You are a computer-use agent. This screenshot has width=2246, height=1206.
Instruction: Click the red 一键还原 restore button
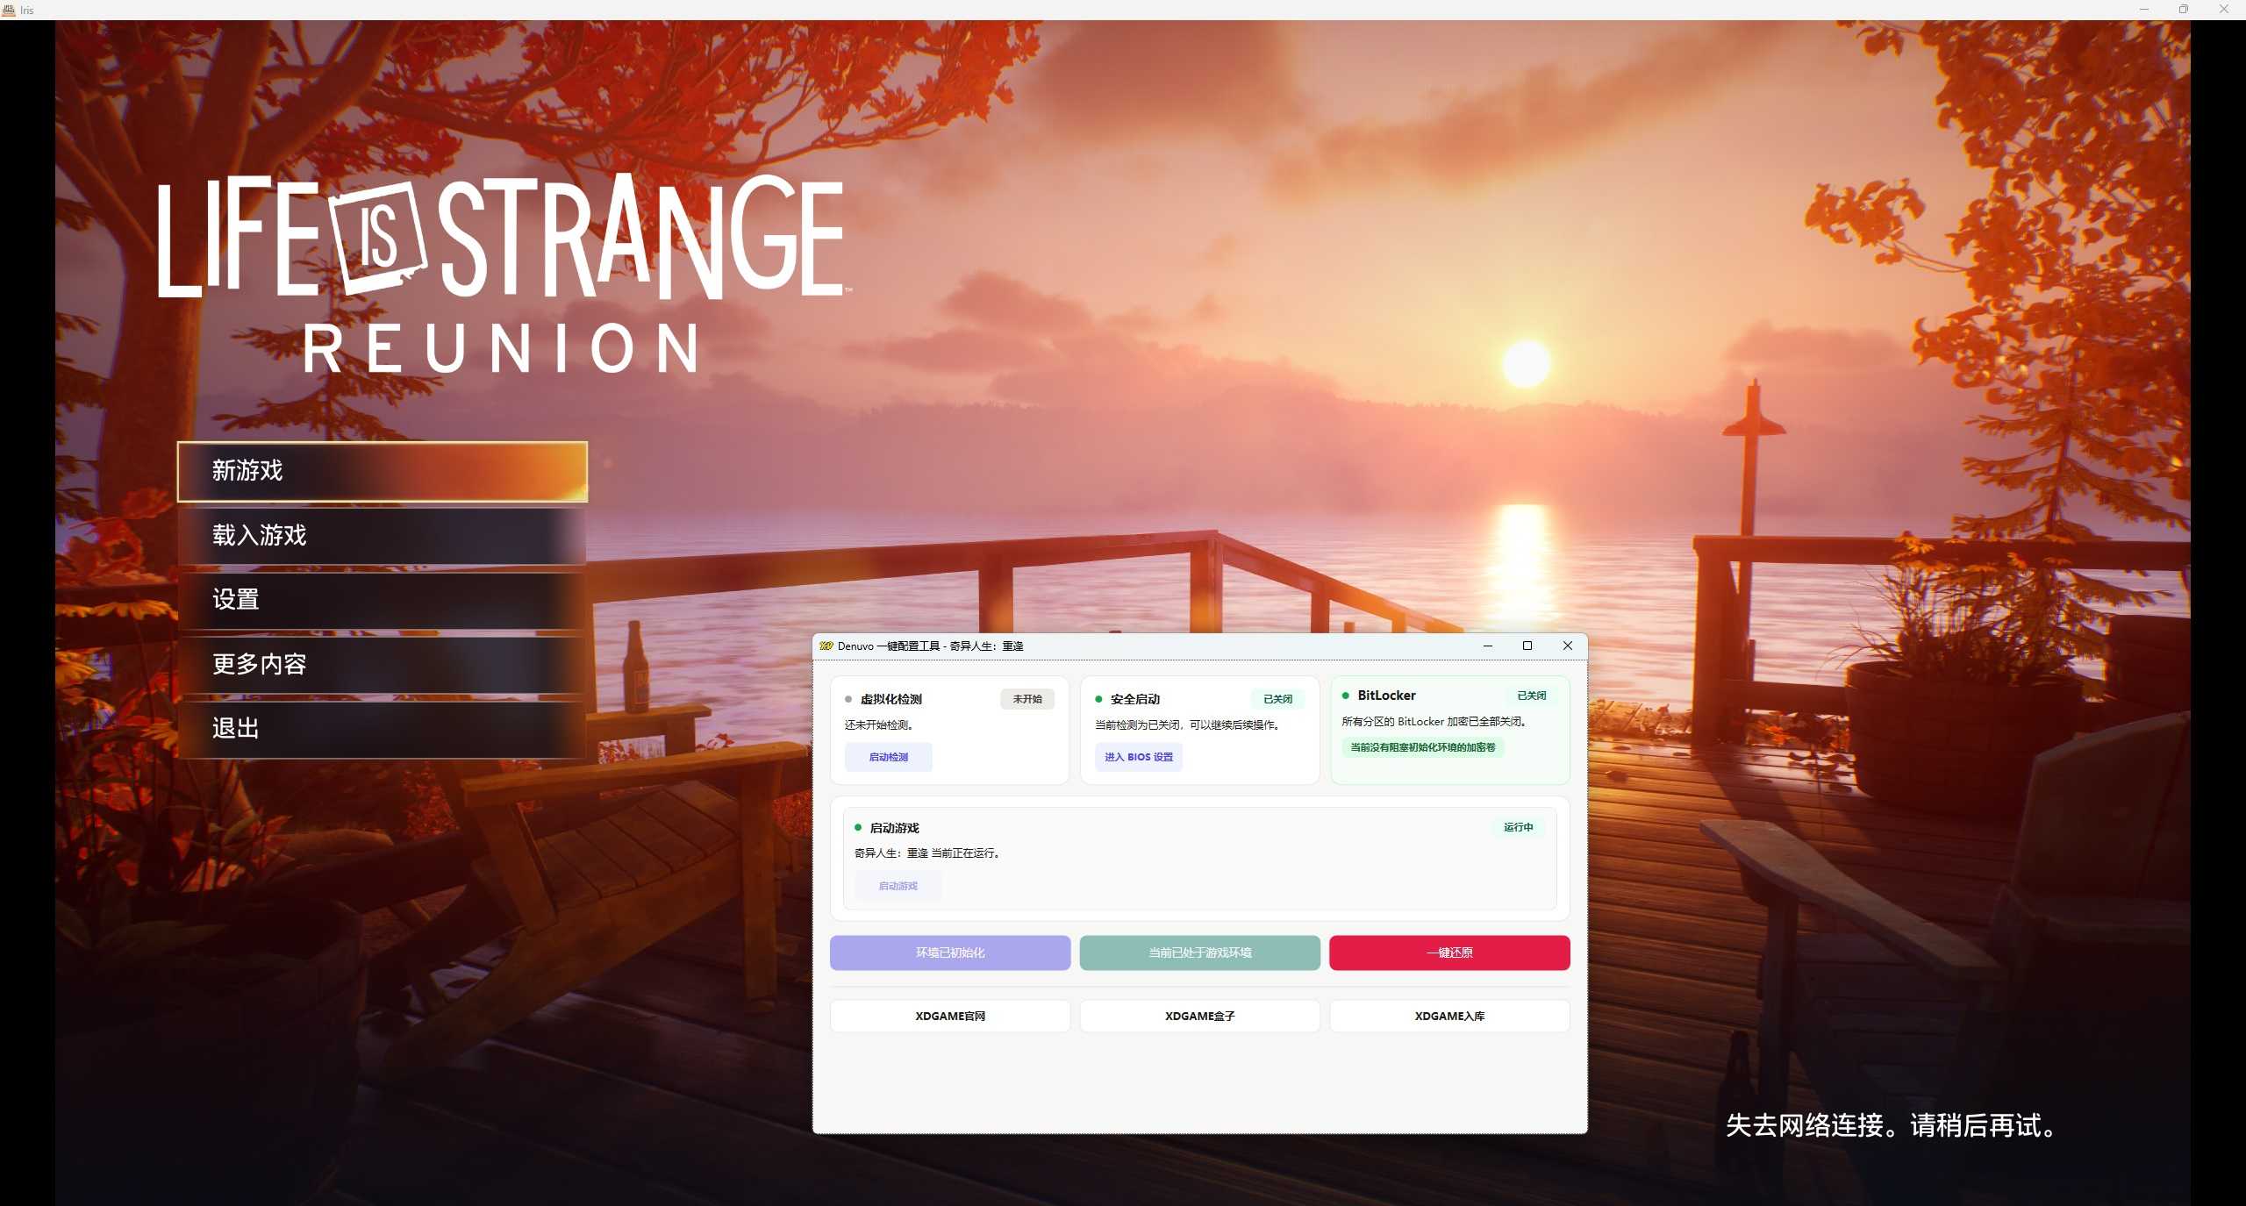pos(1449,953)
